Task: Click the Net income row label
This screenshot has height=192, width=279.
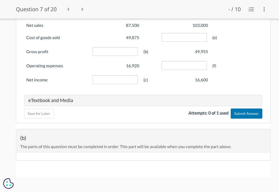Action: (37, 80)
